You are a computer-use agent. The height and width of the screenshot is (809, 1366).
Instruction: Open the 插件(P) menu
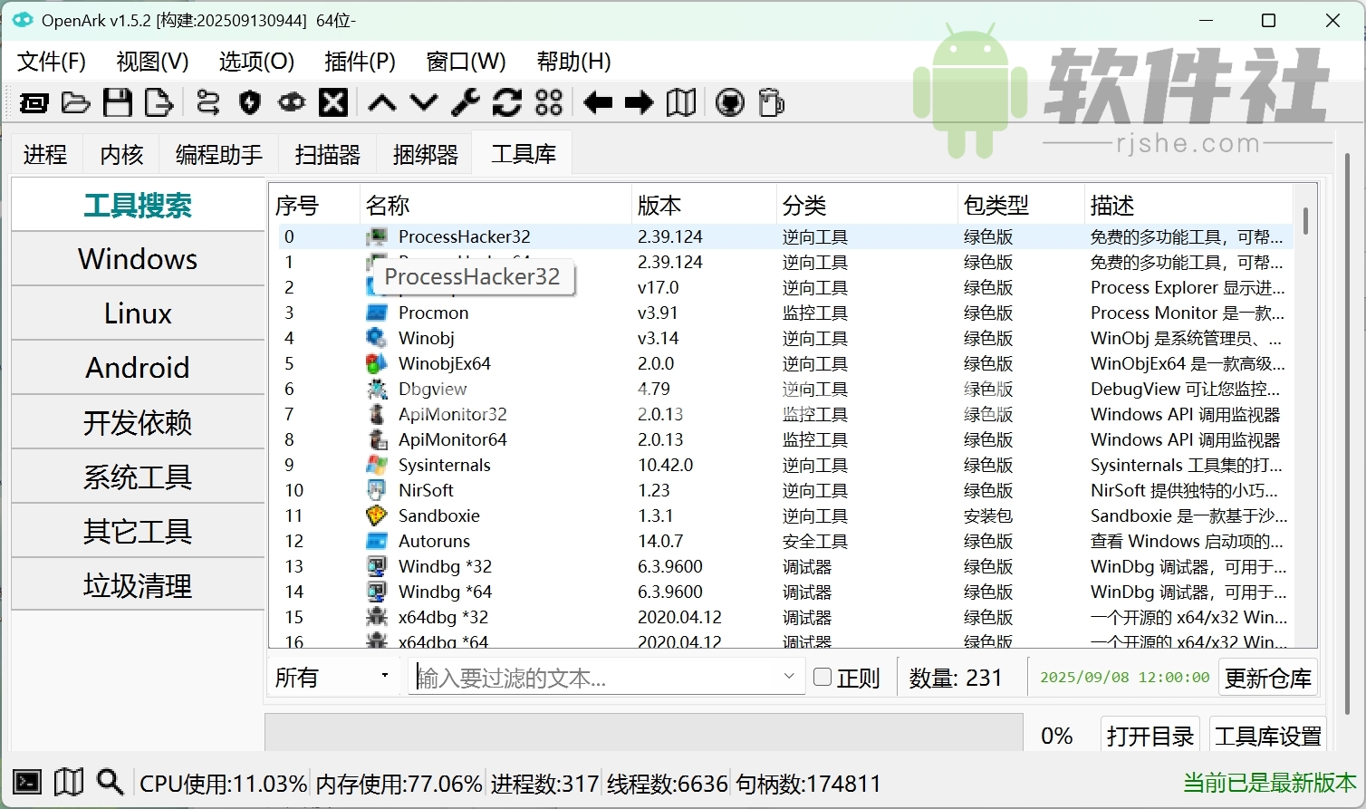360,62
